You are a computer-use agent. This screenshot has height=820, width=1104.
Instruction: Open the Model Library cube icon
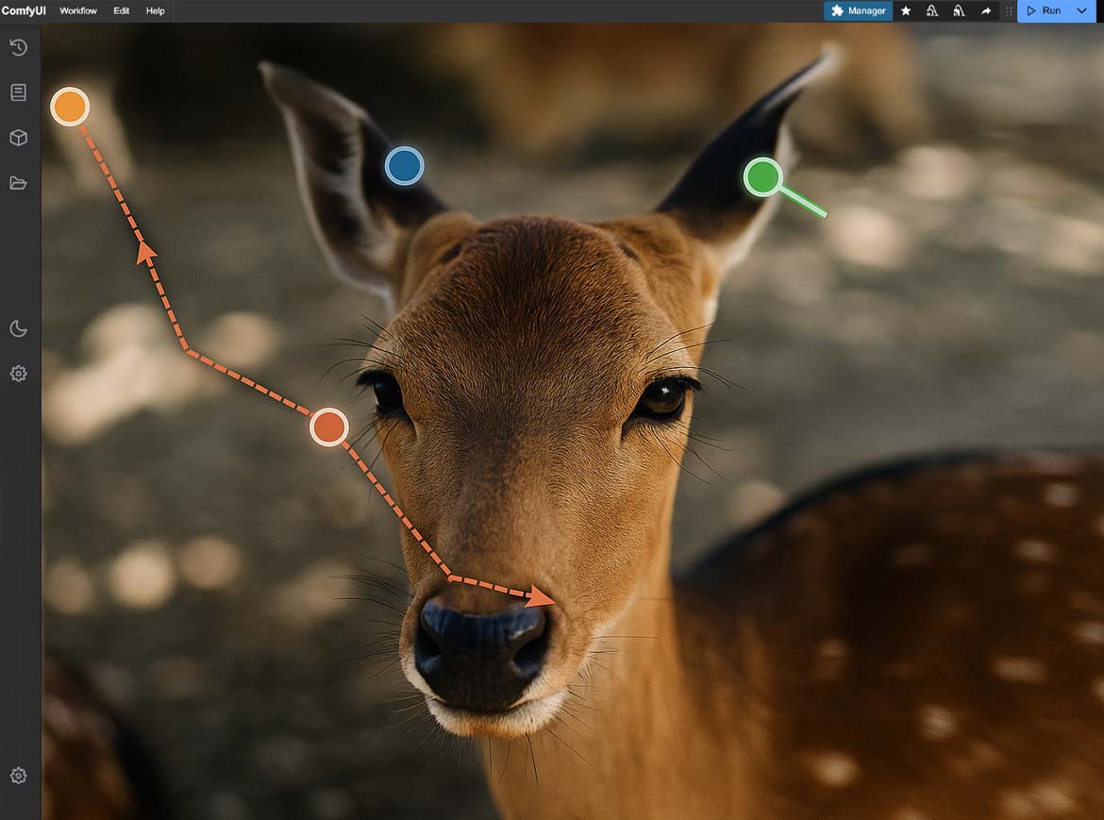coord(19,137)
